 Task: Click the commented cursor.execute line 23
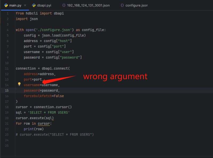[x=55, y=135]
